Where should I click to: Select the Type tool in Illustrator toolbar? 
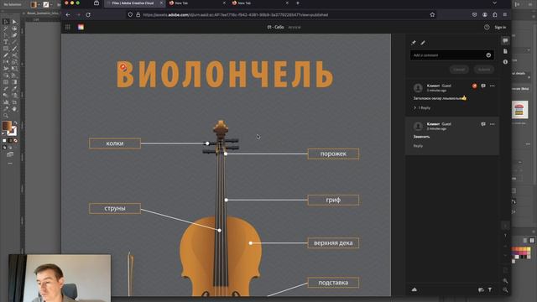point(6,42)
